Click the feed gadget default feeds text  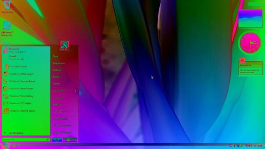click(x=249, y=71)
